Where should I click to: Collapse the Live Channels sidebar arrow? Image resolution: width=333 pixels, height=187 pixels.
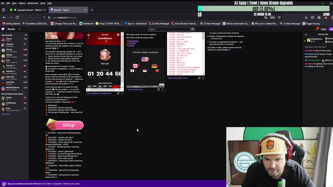click(x=25, y=35)
